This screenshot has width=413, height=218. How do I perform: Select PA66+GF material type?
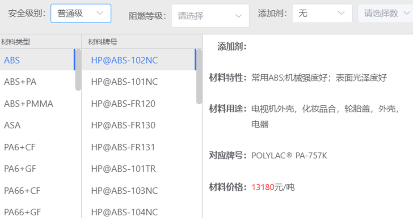tap(38, 212)
